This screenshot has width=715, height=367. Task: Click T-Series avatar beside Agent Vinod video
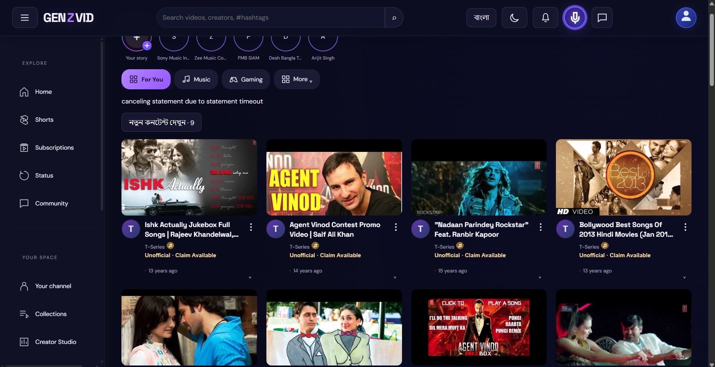[276, 229]
